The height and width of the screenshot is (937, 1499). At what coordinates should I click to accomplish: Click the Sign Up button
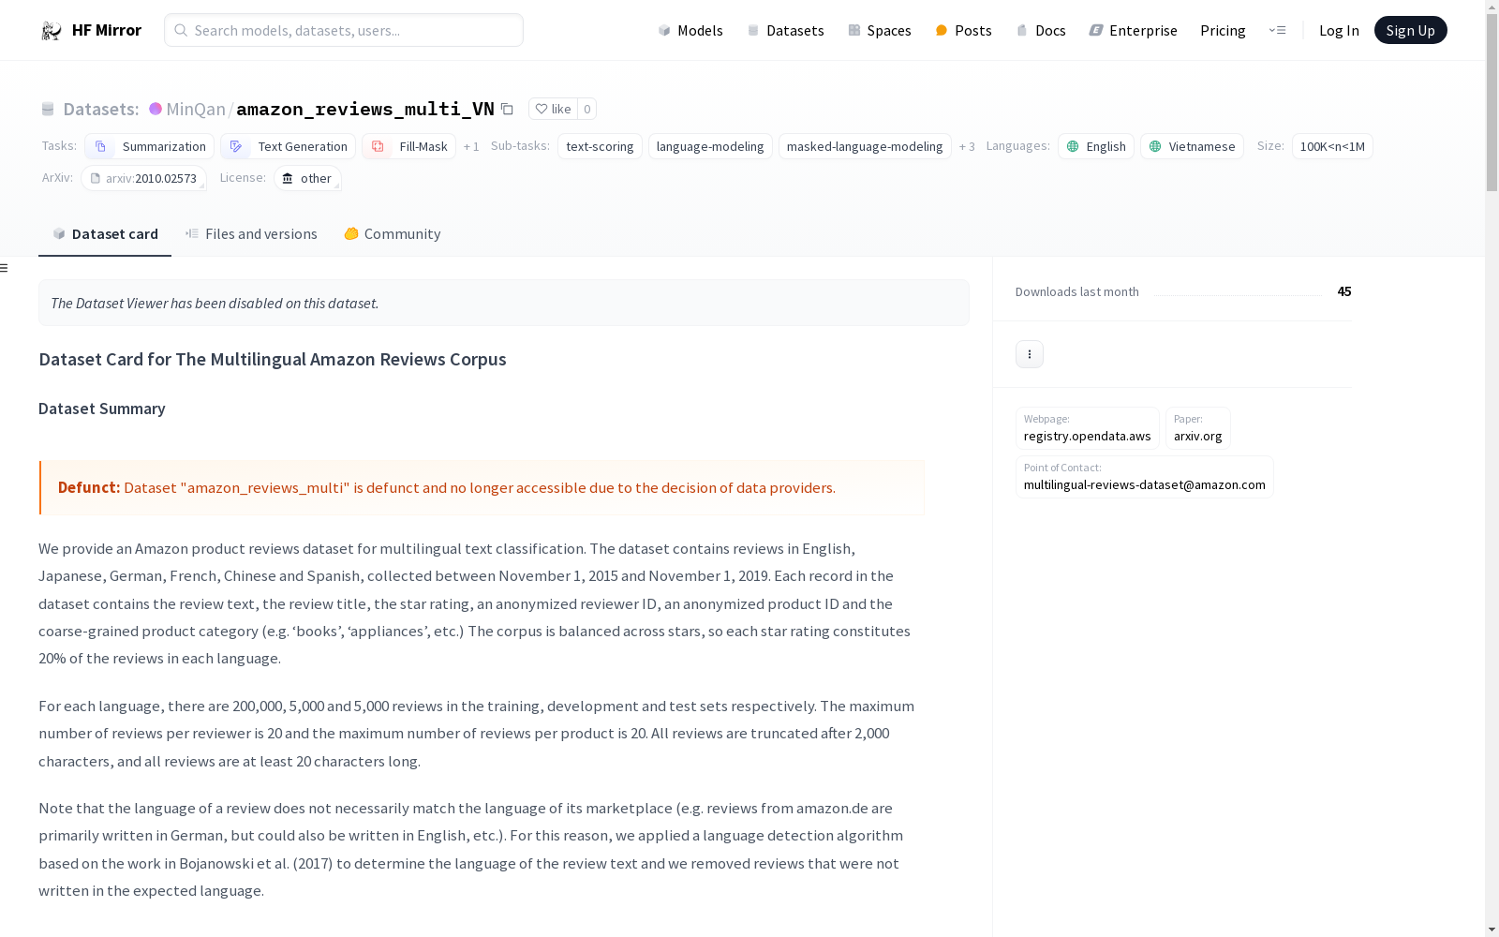[1410, 30]
